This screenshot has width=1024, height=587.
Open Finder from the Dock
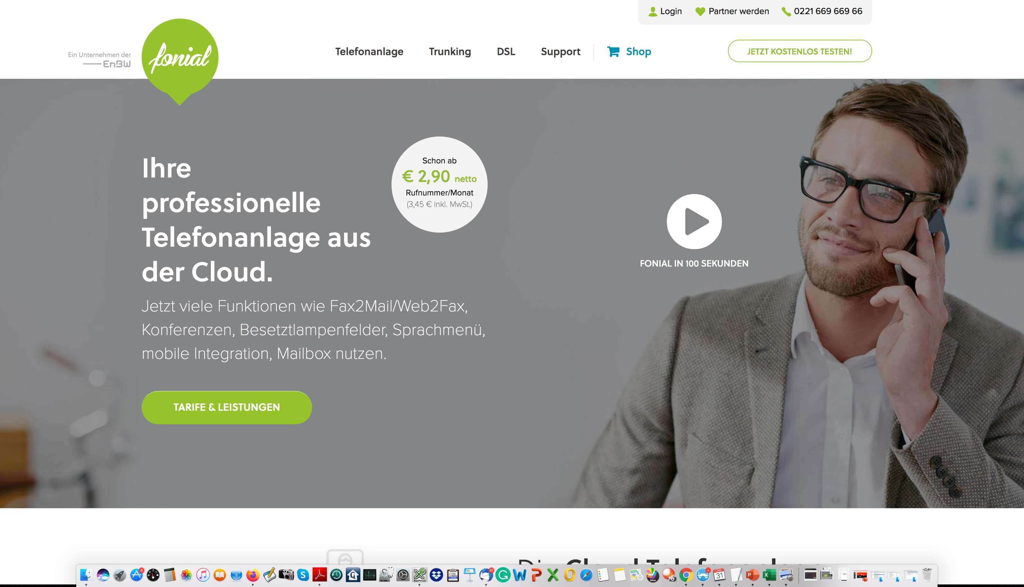coord(86,575)
